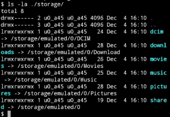Screen dimensions: 170x117
Task: Click the '/storage/emulated/0/DCIM' target path
Action: (51, 39)
